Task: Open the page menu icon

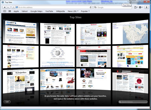Action: [x=136, y=7]
